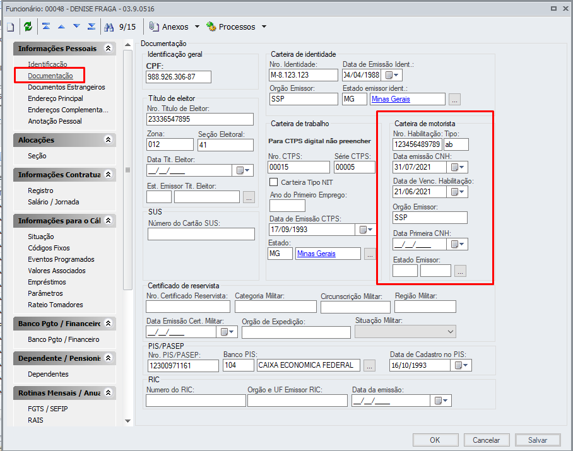
Task: Open calendar for Data de Venc. Habilitação
Action: pos(457,192)
